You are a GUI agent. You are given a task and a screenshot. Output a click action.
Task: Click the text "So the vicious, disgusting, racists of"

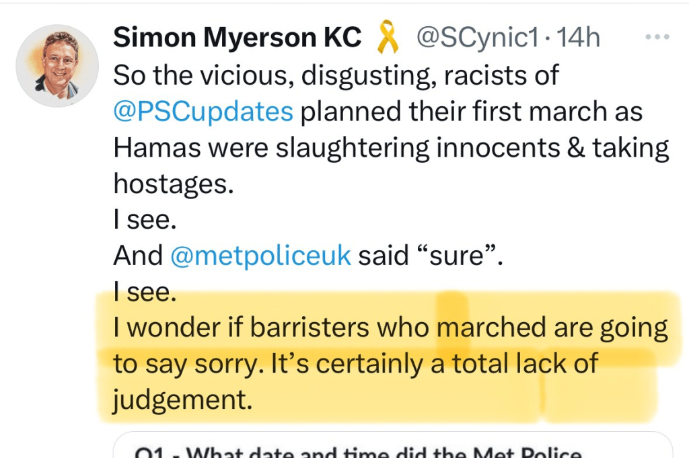pyautogui.click(x=336, y=75)
